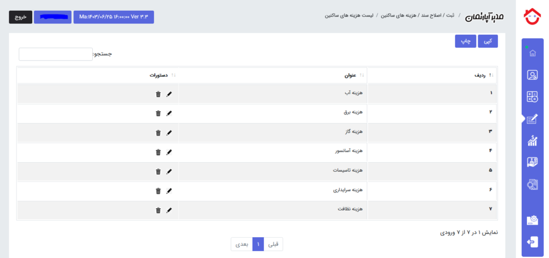Viewport: 549px width, 258px height.
Task: Click the جستجو search field
Action: pyautogui.click(x=56, y=54)
